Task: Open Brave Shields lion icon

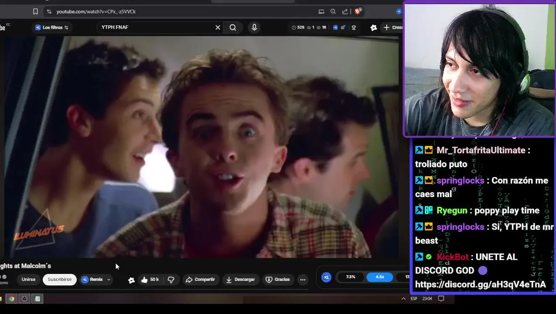Action: (x=358, y=11)
